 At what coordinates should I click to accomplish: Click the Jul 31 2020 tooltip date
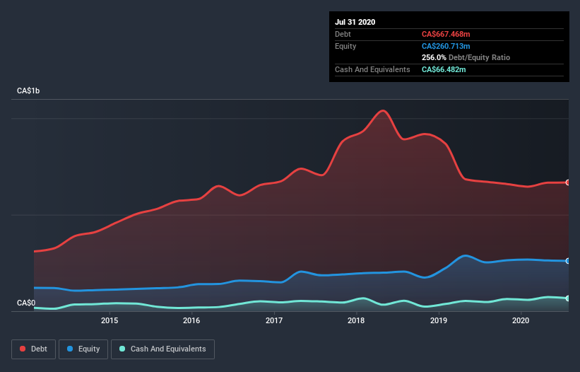[x=355, y=22]
